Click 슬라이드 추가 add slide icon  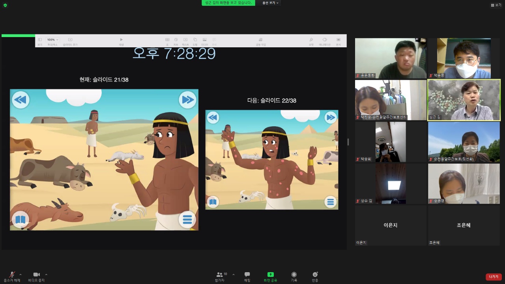pos(70,39)
